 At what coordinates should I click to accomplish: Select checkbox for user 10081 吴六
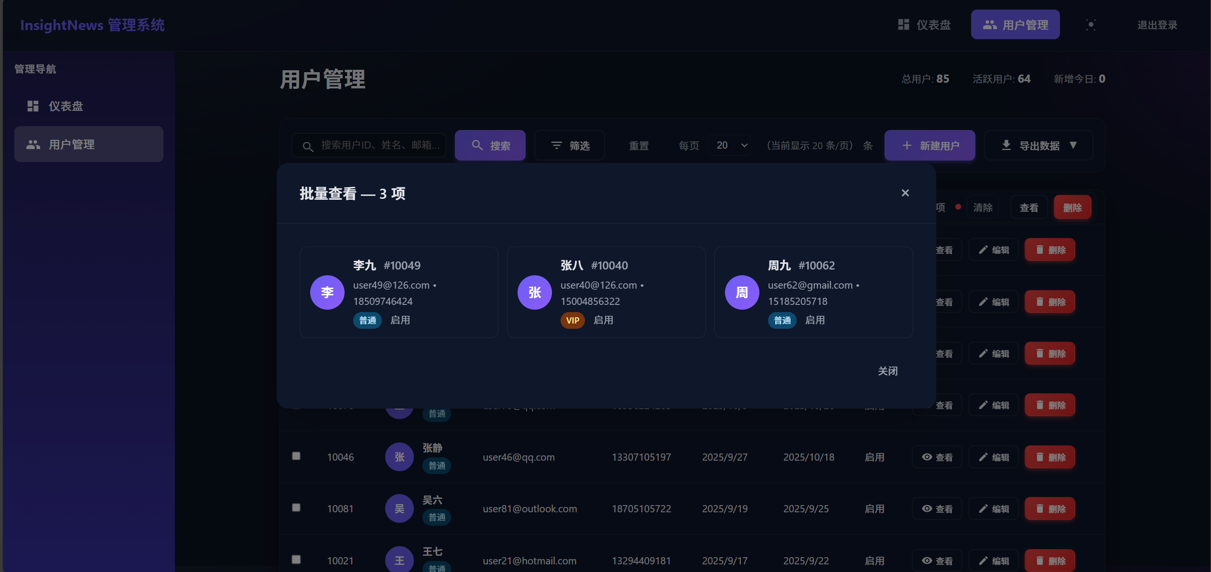point(296,507)
